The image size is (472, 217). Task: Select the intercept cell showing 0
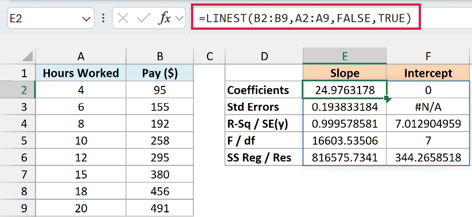(428, 90)
